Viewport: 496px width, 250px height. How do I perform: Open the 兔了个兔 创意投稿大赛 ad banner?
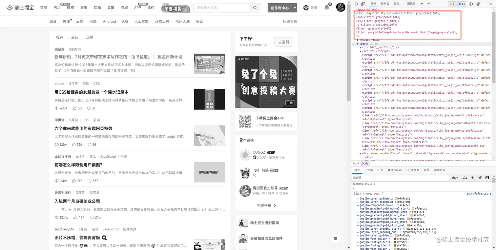pos(266,82)
